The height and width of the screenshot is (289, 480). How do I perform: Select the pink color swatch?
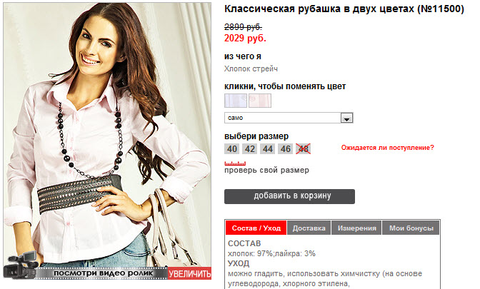tap(260, 101)
